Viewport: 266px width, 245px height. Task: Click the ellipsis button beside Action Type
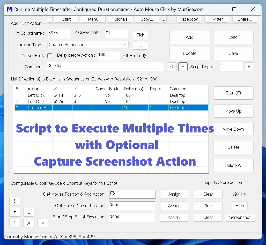(x=140, y=46)
